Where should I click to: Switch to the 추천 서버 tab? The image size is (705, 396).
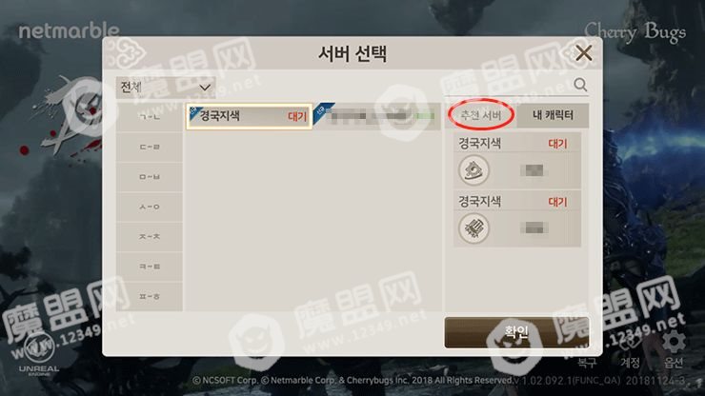click(481, 115)
